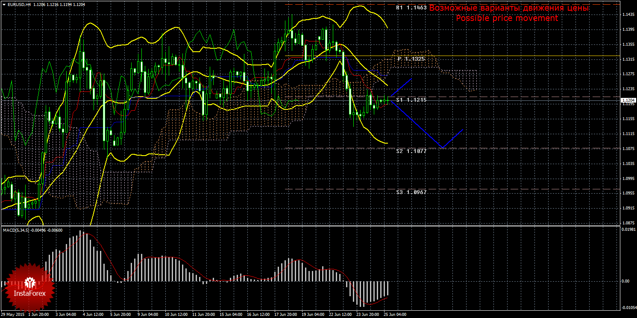This screenshot has height=318, width=637.
Task: Click the S3 1.0967 support label
Action: 411,192
